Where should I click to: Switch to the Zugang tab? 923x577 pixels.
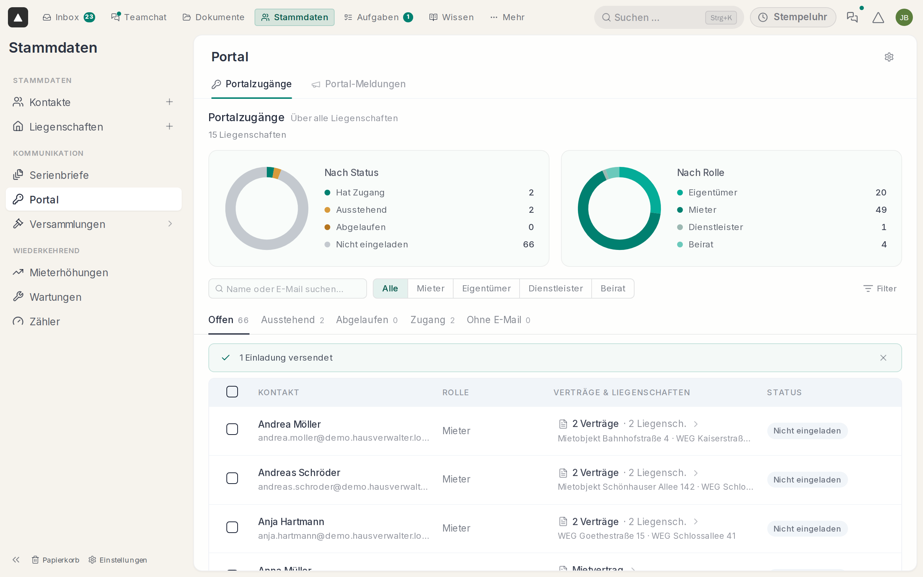click(433, 320)
